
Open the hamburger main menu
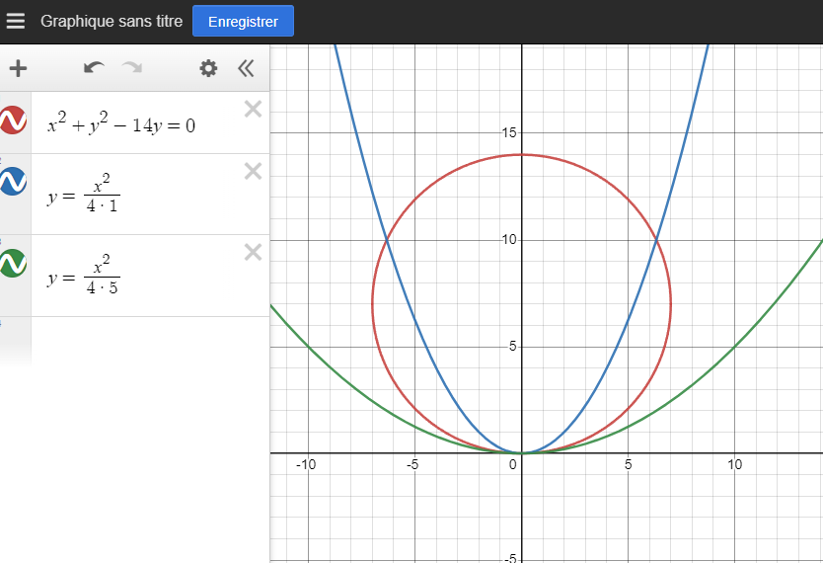point(16,21)
